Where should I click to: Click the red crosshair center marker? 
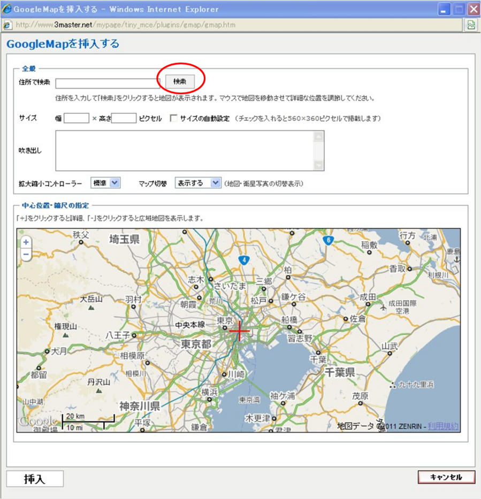(239, 331)
